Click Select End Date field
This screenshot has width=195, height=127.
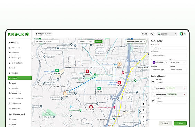(178, 69)
